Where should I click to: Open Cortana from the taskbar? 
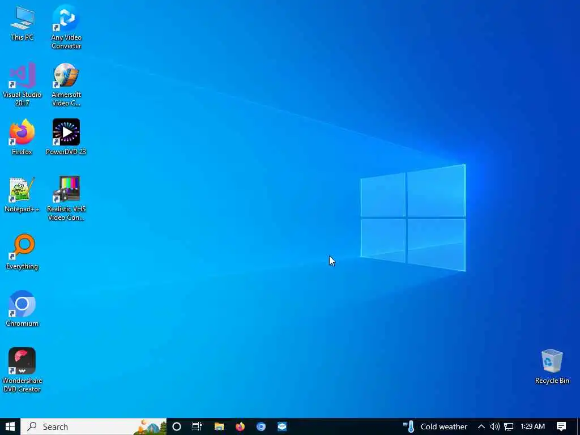pos(177,427)
